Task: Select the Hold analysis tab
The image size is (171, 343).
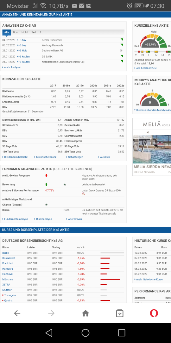Action: (x=24, y=32)
